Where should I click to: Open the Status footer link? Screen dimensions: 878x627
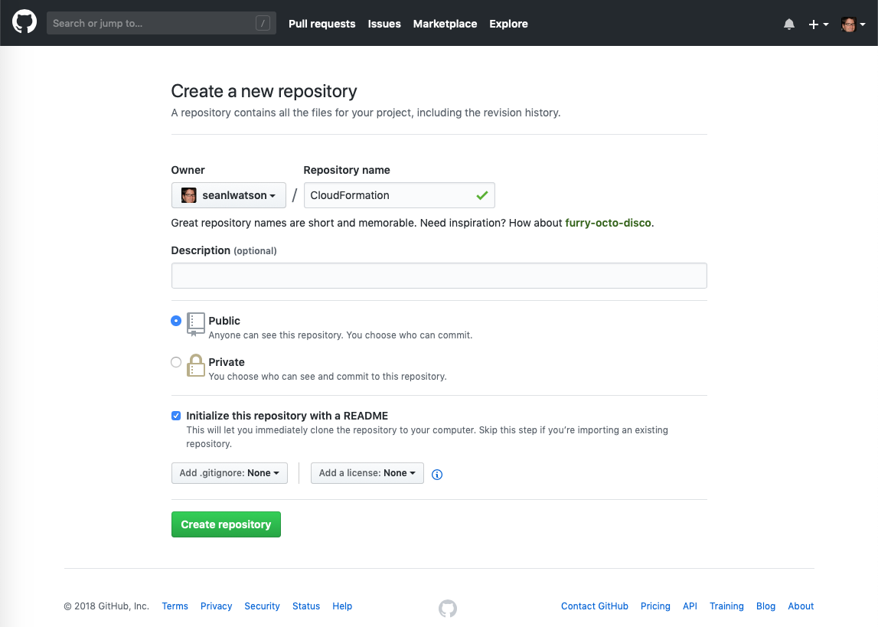click(306, 606)
